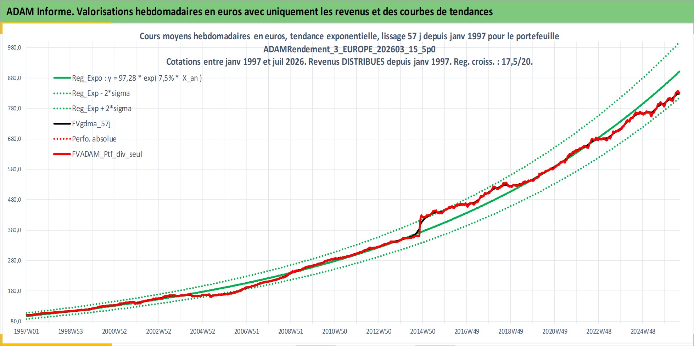Click the y-axis value '980,0'
Image resolution: width=694 pixels, height=346 pixels.
pyautogui.click(x=15, y=48)
